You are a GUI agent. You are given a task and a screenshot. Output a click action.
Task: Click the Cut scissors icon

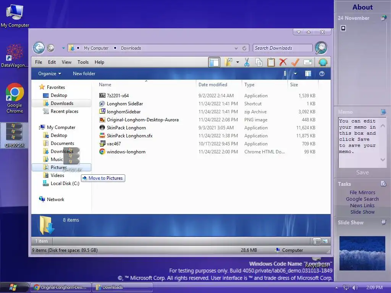pyautogui.click(x=247, y=62)
